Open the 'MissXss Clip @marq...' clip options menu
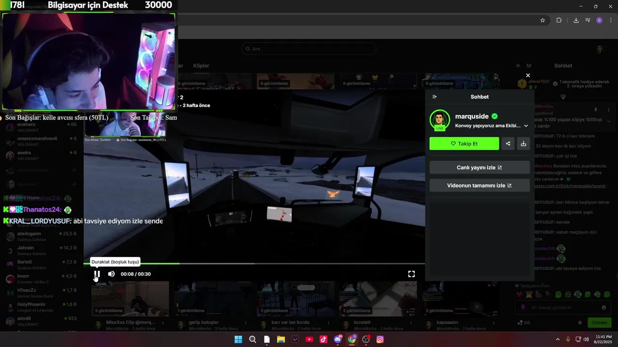The image size is (618, 347). 163,322
